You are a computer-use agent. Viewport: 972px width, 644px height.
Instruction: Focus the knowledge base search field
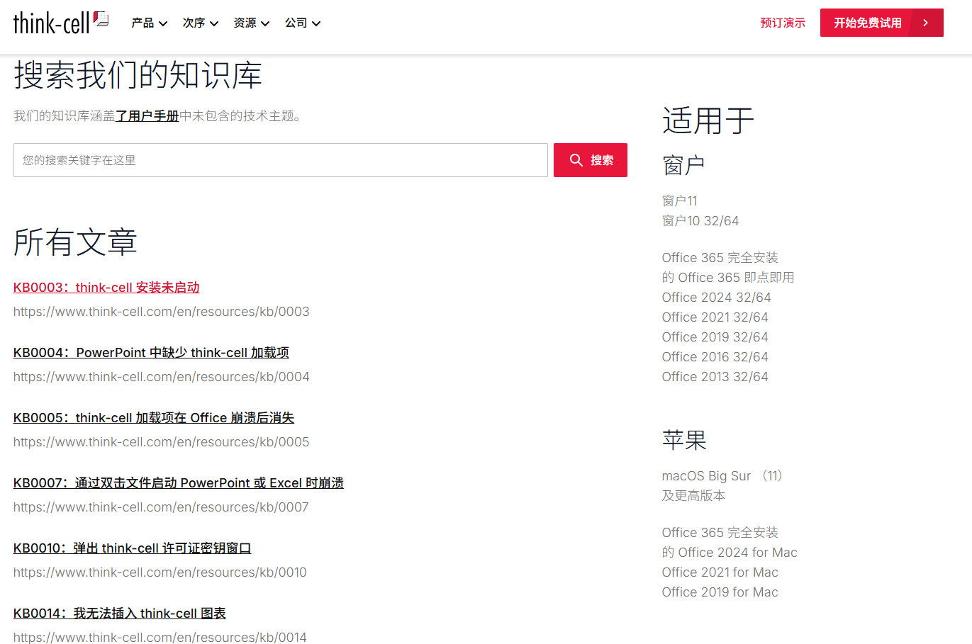click(x=281, y=160)
